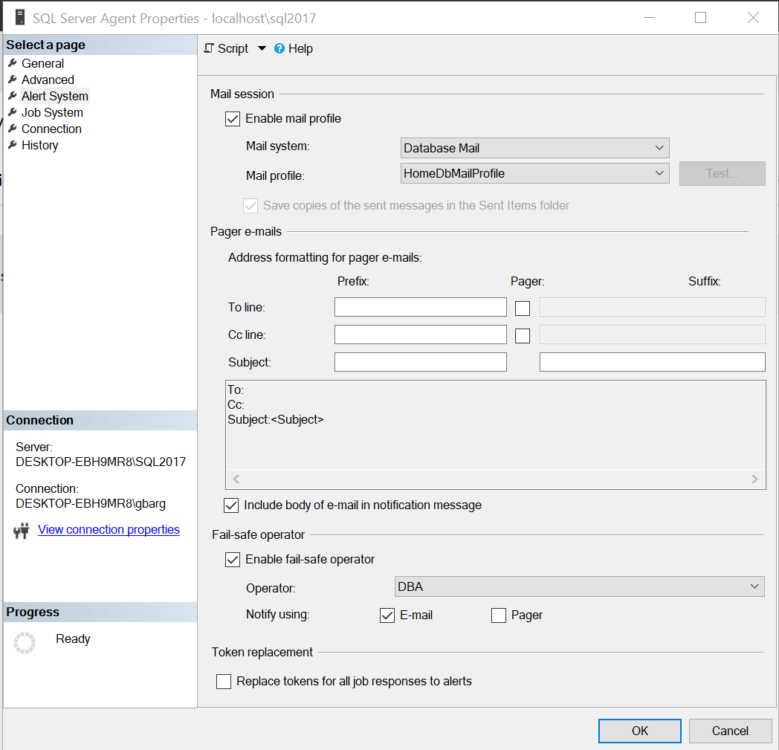The height and width of the screenshot is (750, 779).
Task: Open the Connection page
Action: click(x=51, y=129)
